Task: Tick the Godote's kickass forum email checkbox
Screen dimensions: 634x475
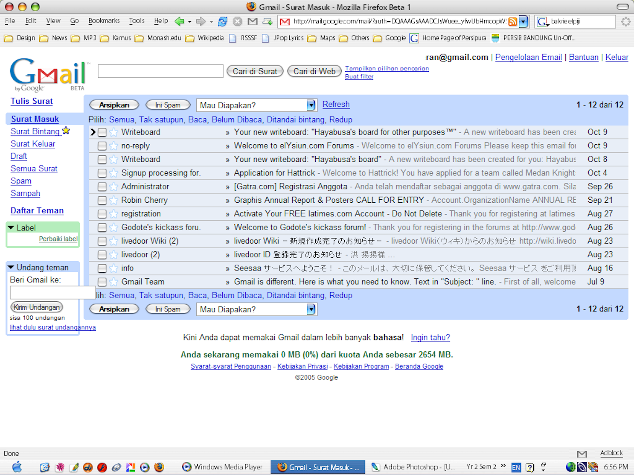Action: (102, 228)
